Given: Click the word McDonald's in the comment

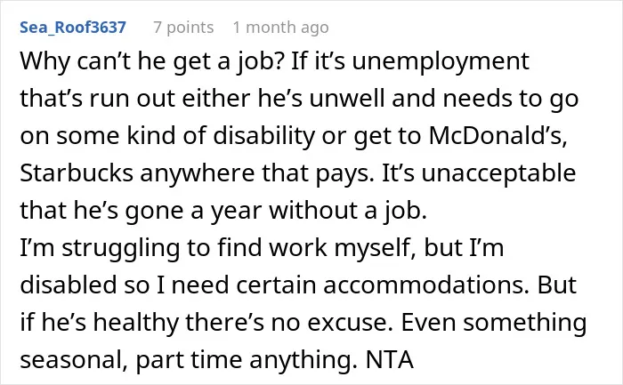Looking at the screenshot, I should [498, 135].
